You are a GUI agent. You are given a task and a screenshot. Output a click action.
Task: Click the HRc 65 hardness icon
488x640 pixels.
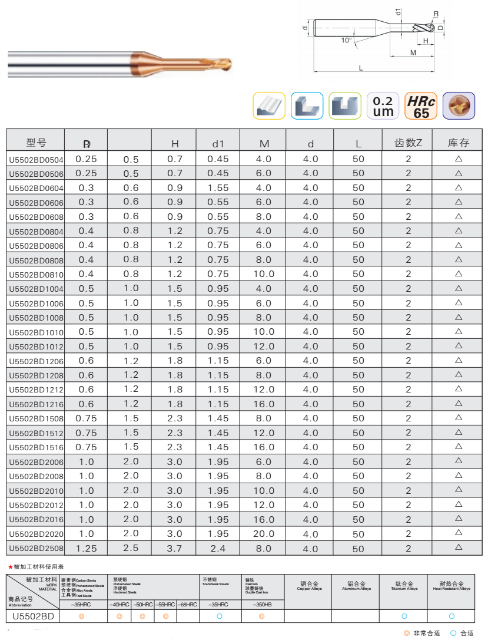pos(421,105)
